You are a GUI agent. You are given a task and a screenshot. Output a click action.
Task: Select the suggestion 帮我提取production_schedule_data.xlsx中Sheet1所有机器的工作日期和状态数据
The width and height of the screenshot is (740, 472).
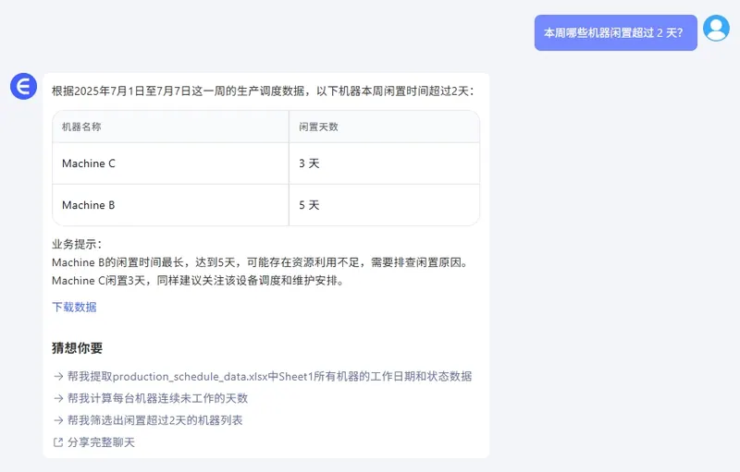[269, 376]
